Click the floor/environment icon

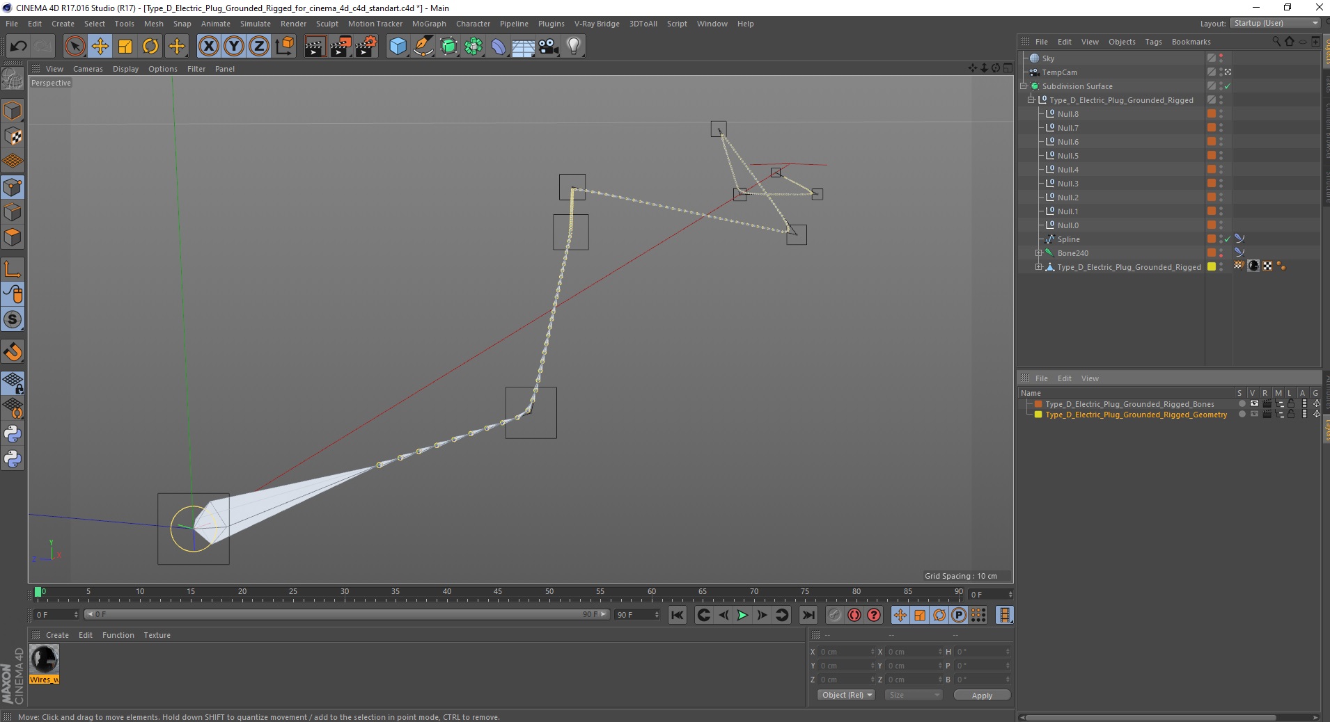524,47
